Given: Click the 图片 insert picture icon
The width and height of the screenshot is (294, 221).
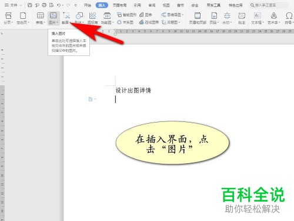Looking at the screenshot, I should coord(53,16).
